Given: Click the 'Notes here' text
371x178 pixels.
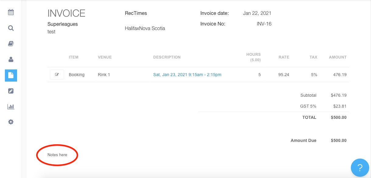Looking at the screenshot, I should [x=57, y=155].
